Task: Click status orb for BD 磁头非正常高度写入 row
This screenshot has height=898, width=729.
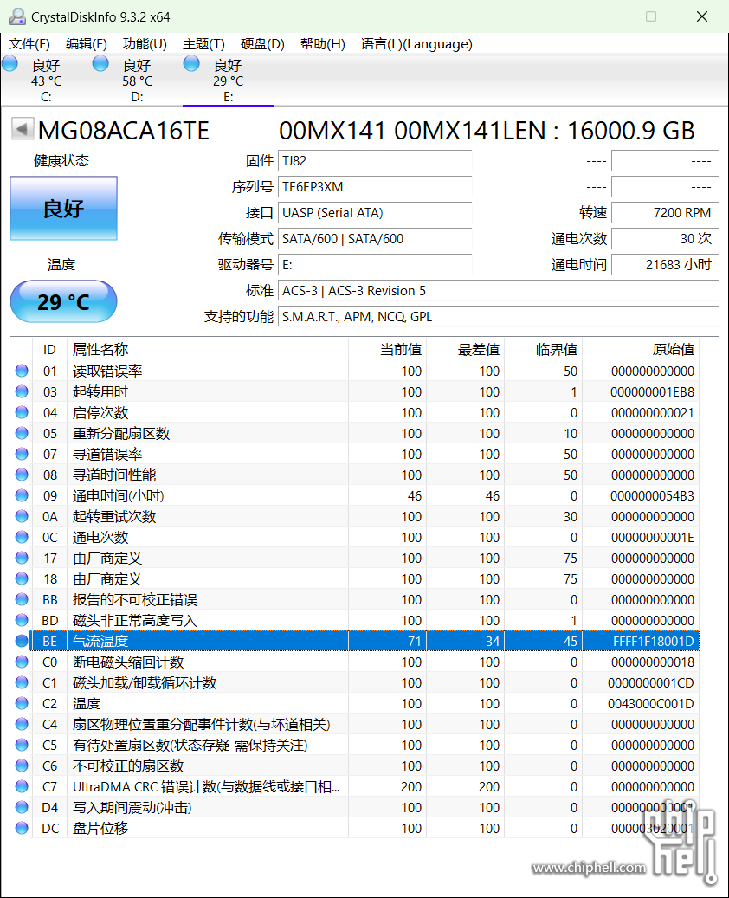Action: (x=22, y=620)
